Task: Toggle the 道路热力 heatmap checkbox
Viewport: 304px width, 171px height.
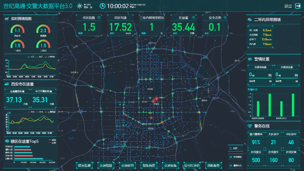Action: pos(230,166)
